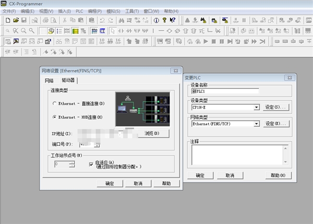Click the New file toolbar icon
This screenshot has height=224, width=313.
7,20
